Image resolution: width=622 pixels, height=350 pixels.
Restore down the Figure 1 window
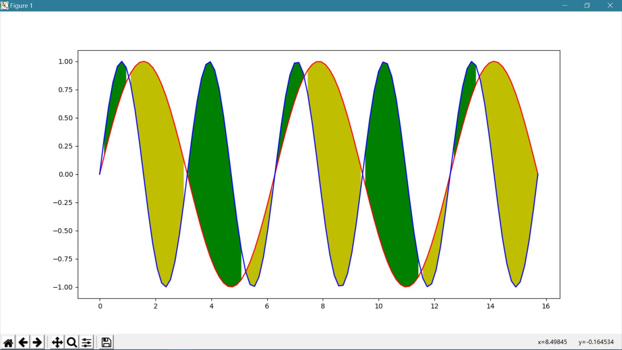pos(587,6)
